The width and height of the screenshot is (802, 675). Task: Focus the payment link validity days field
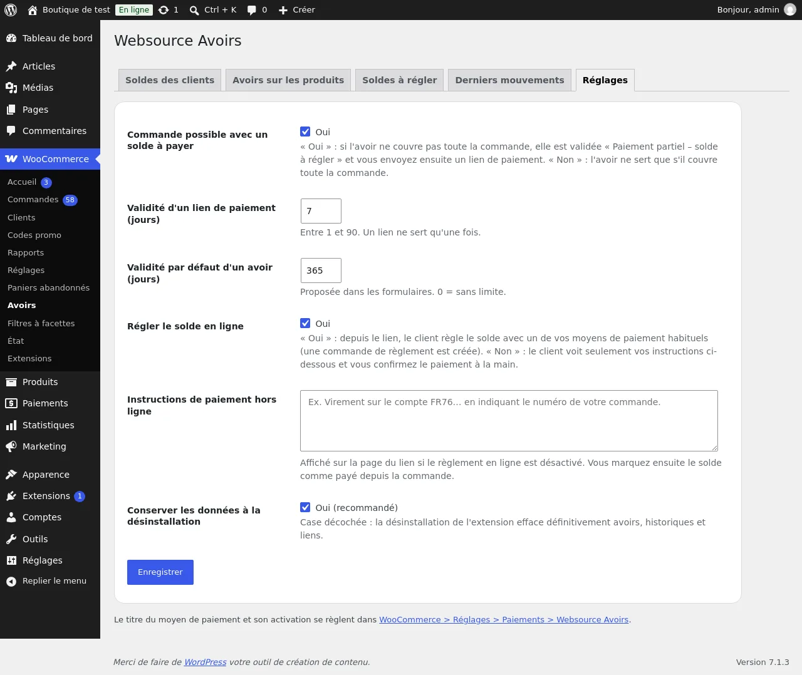coord(321,211)
